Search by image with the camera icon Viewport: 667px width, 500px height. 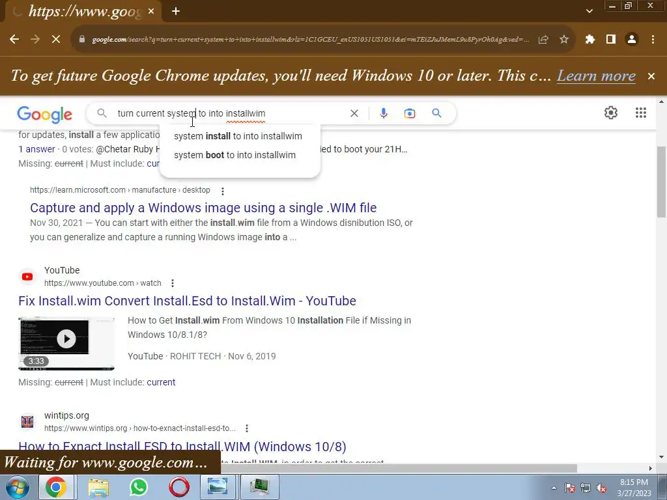coord(410,113)
